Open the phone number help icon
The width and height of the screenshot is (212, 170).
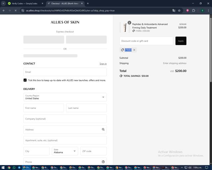103,162
